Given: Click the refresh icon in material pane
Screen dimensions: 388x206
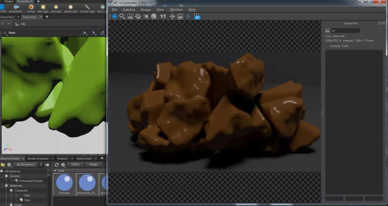Looking at the screenshot, I should point(57,164).
